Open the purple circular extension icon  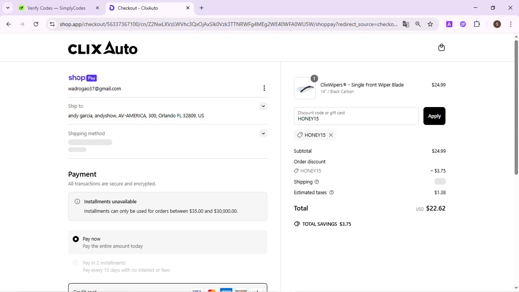click(463, 24)
